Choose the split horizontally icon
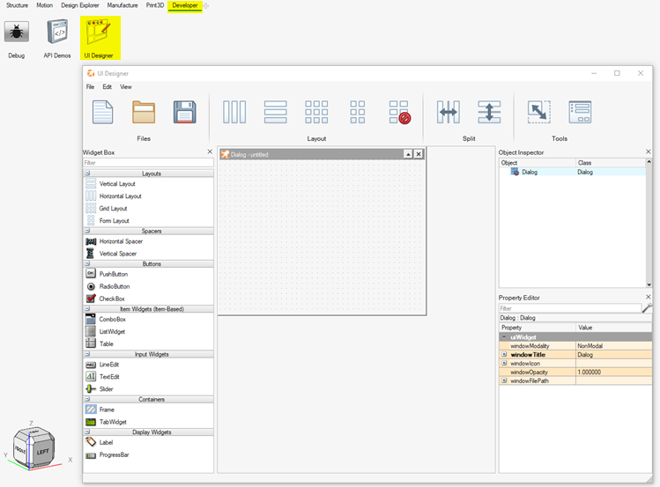660x487 pixels. [449, 112]
